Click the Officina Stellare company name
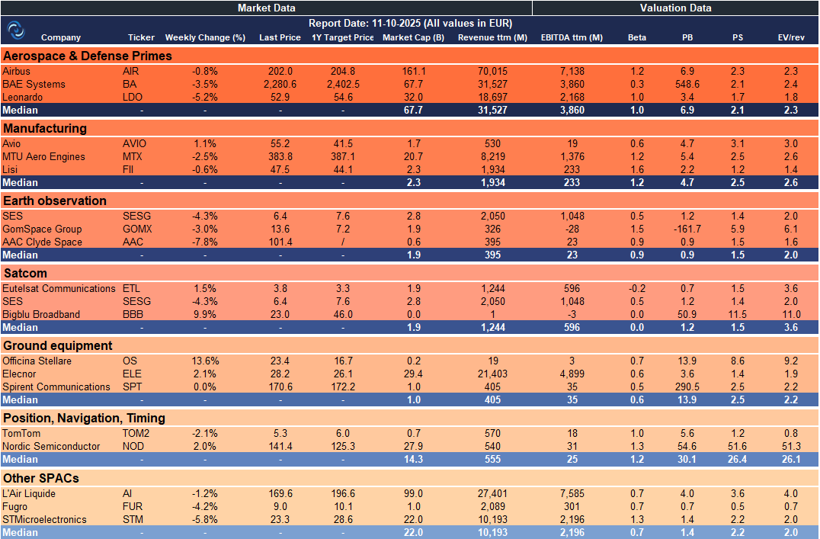 tap(37, 361)
